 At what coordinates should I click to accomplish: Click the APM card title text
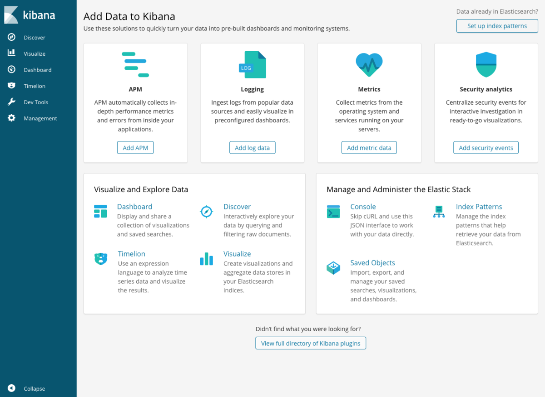[135, 89]
